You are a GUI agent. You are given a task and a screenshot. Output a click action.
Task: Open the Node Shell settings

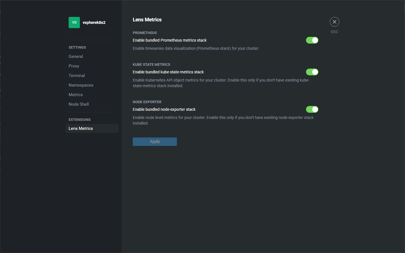click(x=78, y=104)
